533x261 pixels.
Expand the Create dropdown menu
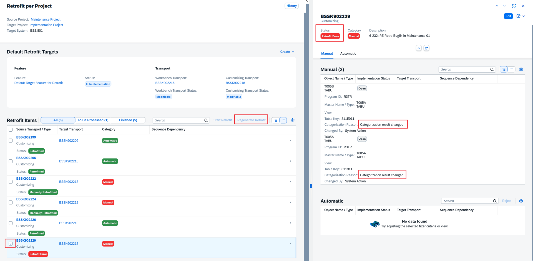click(287, 52)
